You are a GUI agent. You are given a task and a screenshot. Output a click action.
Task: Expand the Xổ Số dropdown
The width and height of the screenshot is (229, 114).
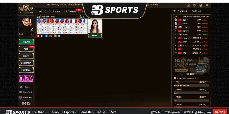(102, 112)
